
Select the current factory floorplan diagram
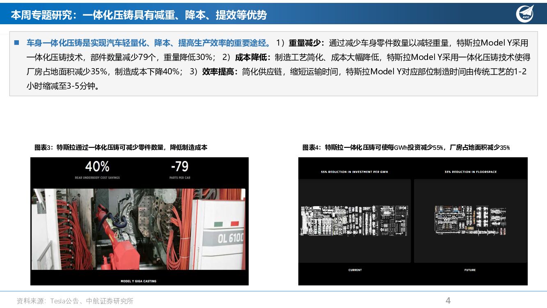[355, 221]
